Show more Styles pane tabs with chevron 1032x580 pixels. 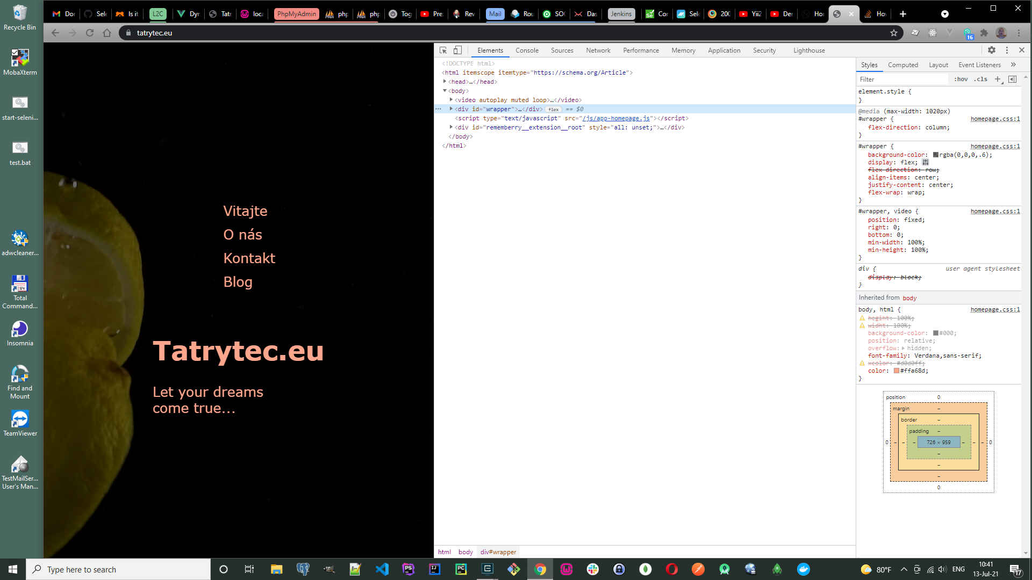pyautogui.click(x=1013, y=64)
